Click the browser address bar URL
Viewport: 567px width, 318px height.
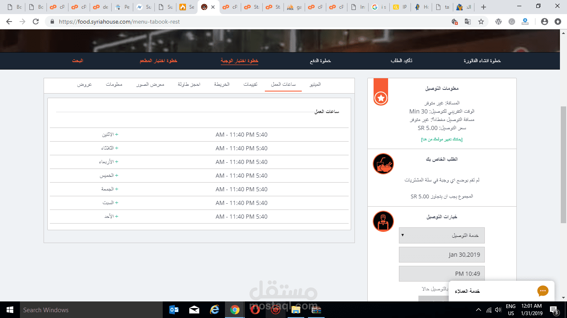click(120, 22)
